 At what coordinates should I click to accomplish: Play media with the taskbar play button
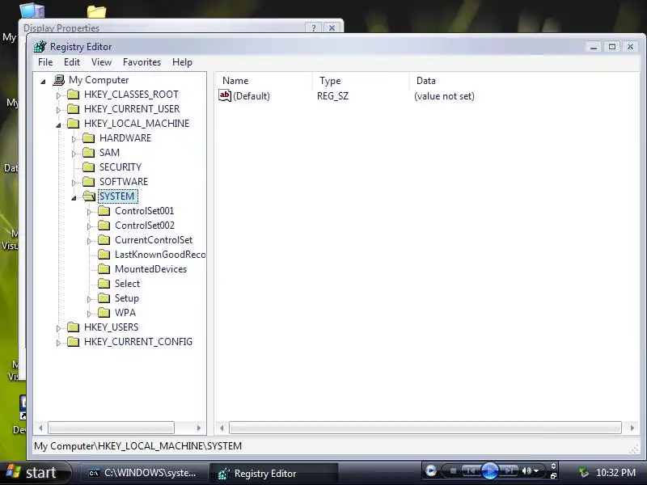[x=490, y=470]
